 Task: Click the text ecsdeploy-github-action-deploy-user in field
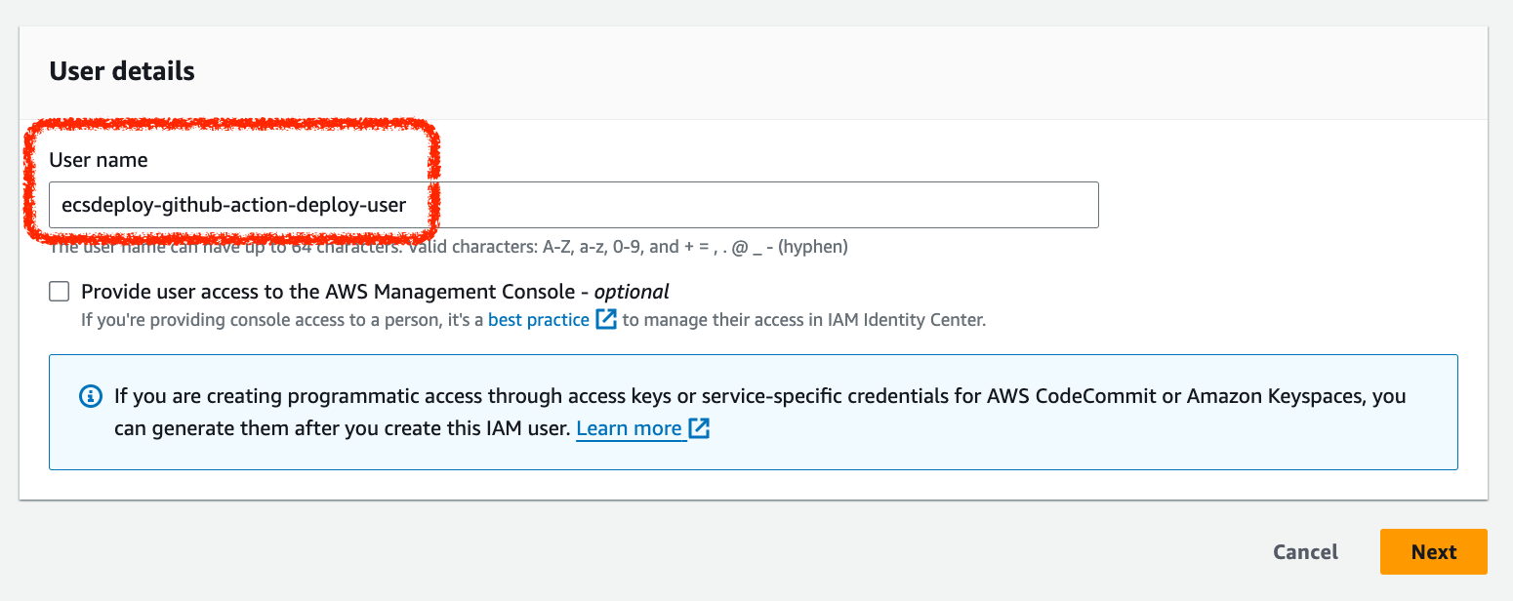coord(233,206)
